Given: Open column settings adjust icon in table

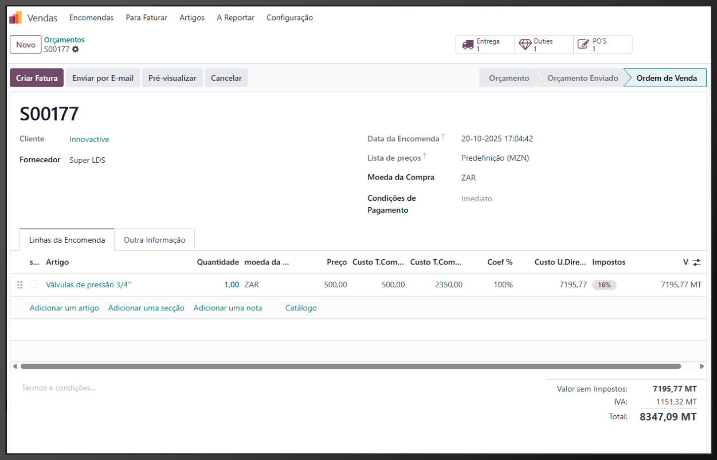Looking at the screenshot, I should pyautogui.click(x=696, y=262).
